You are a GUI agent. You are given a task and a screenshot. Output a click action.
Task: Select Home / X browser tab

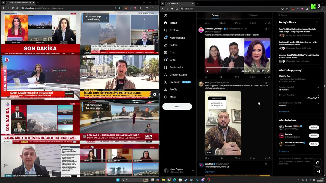tap(179, 3)
